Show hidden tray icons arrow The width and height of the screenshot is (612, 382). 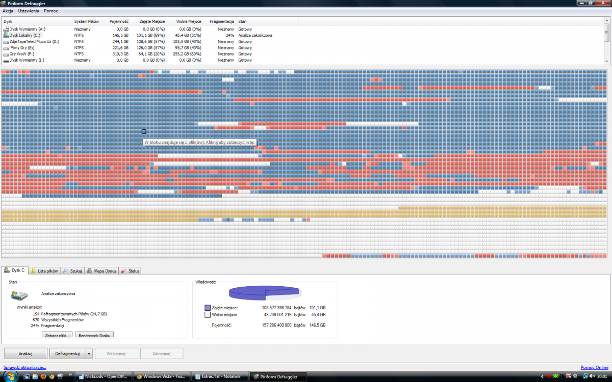tap(542, 376)
